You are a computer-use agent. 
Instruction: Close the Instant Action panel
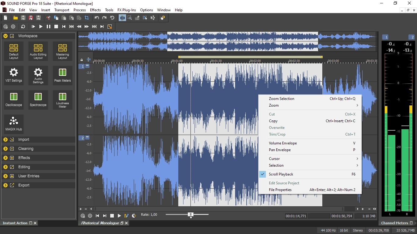[x=35, y=223]
